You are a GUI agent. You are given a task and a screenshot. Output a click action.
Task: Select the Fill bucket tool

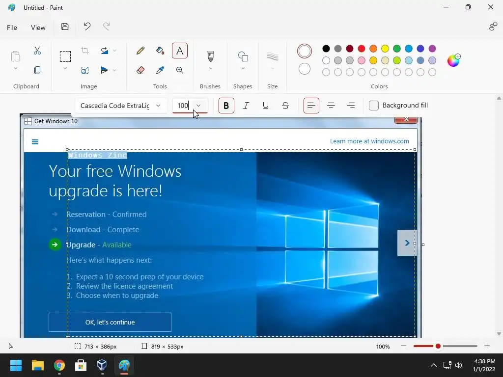(160, 51)
